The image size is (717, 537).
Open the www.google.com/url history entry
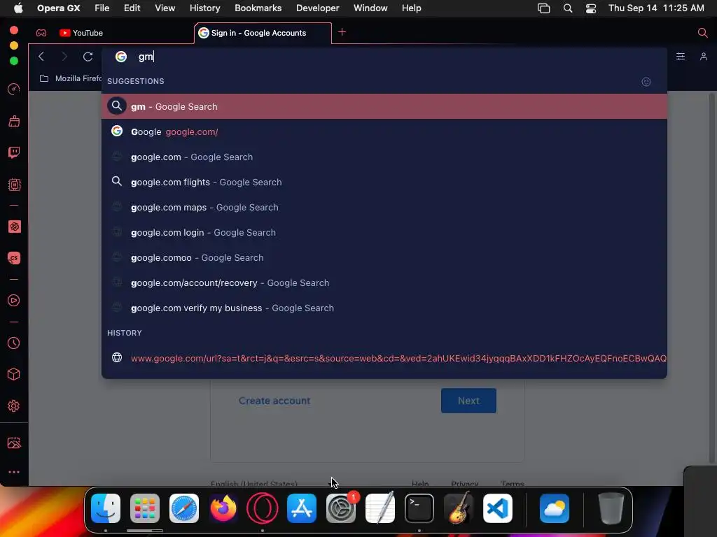point(384,358)
